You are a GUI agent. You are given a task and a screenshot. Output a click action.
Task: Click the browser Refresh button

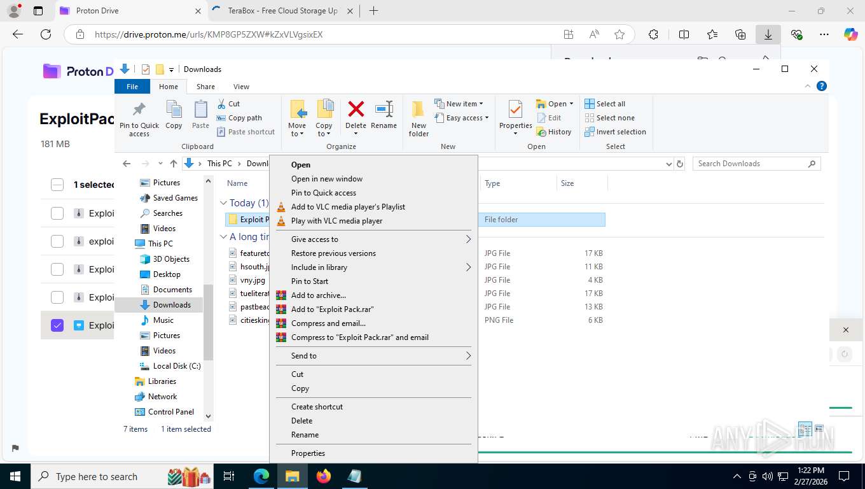[46, 35]
